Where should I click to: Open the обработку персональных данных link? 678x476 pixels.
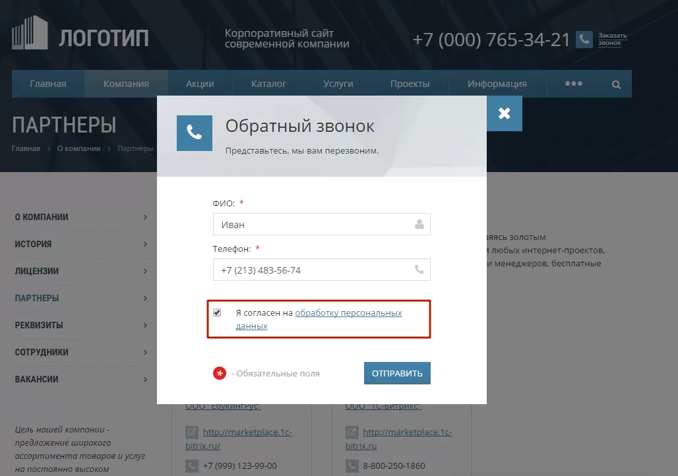click(319, 319)
